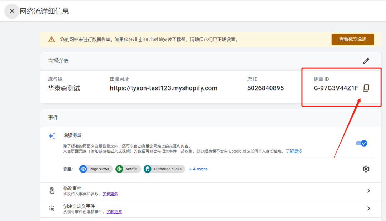
Task: Click the pencil edit icon in 直播详情
Action: pos(366,61)
